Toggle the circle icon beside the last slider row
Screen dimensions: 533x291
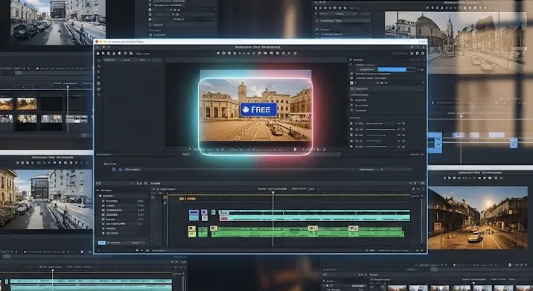pos(351,147)
